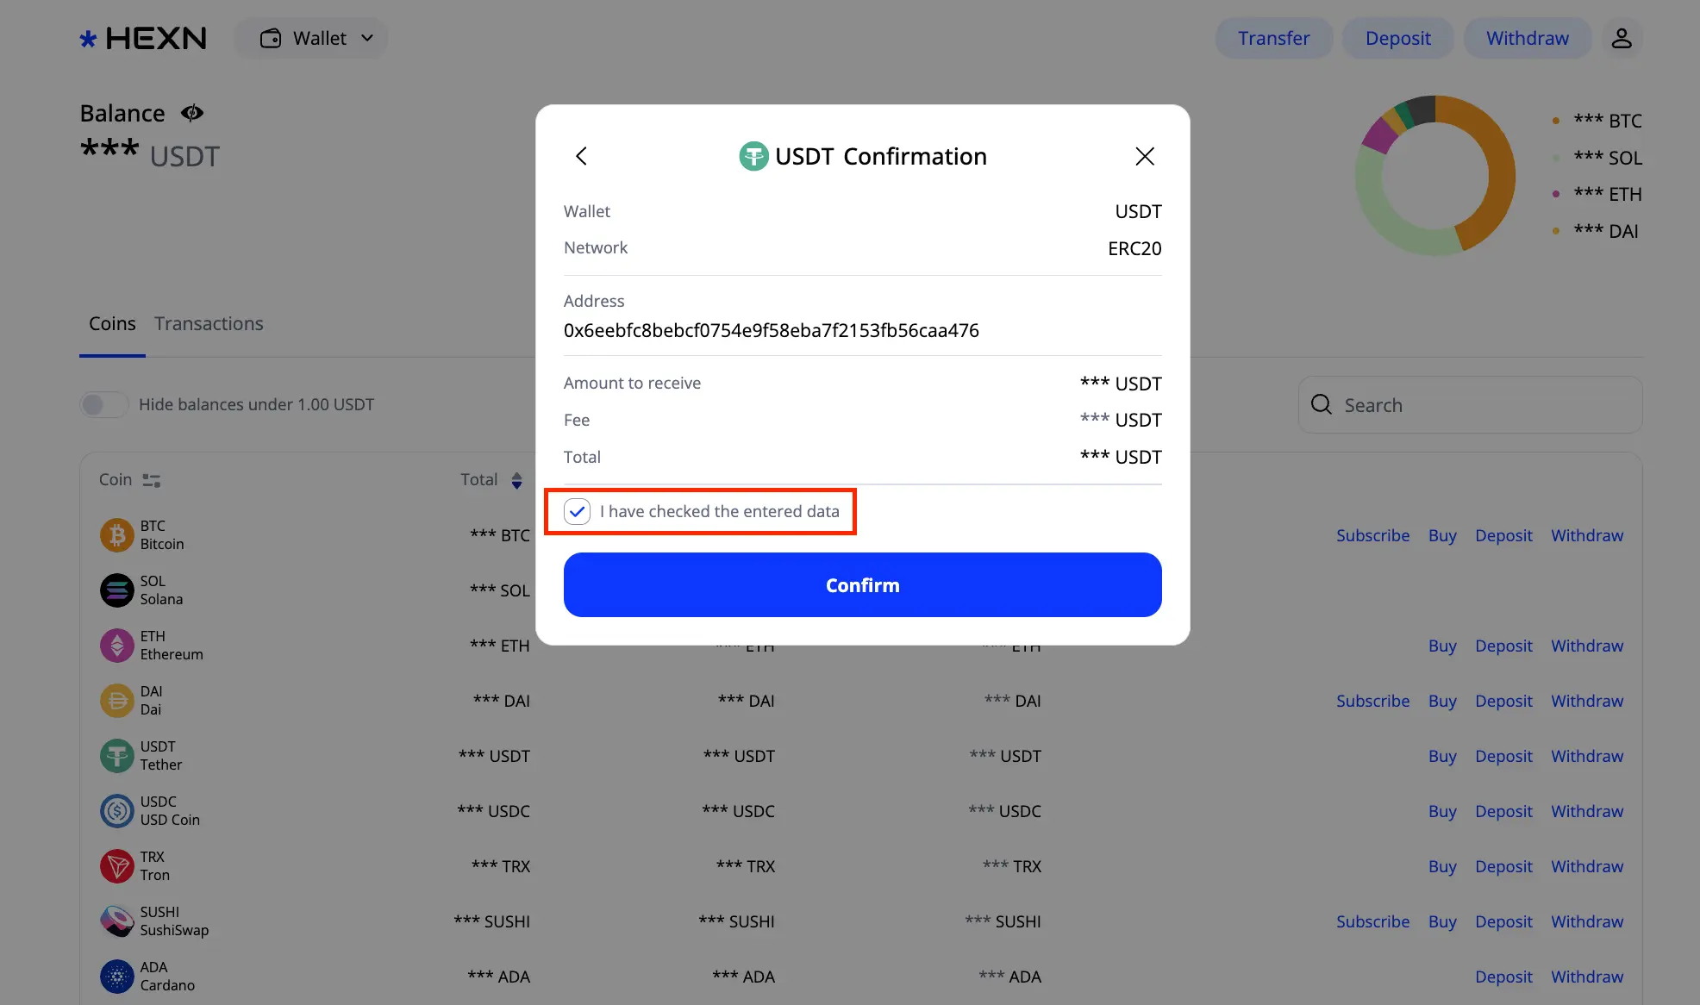Image resolution: width=1700 pixels, height=1005 pixels.
Task: Click the donut portfolio chart
Action: (1434, 175)
